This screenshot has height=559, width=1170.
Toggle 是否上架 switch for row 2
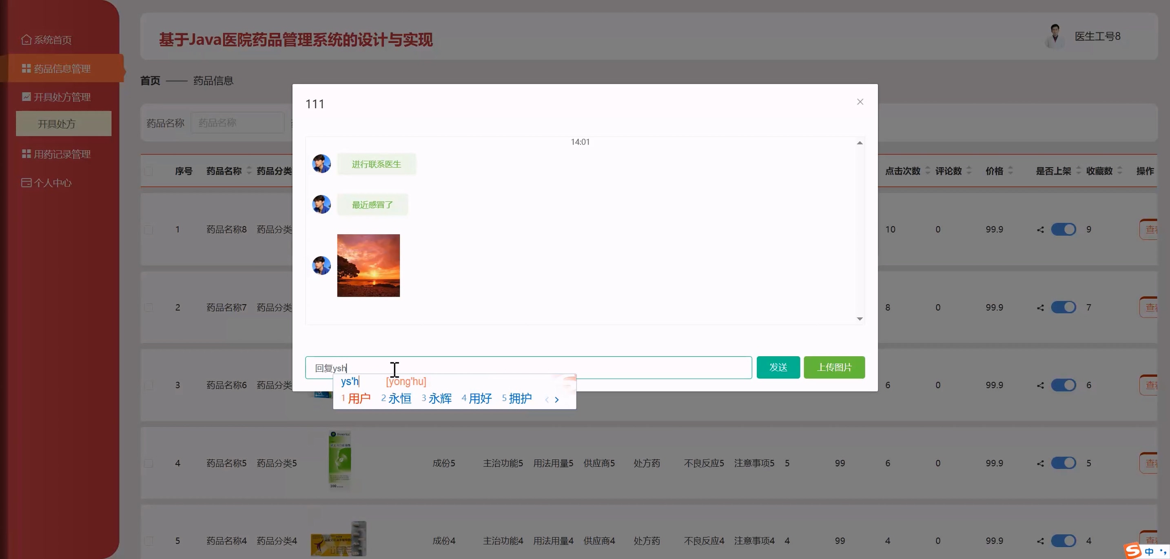pyautogui.click(x=1063, y=307)
